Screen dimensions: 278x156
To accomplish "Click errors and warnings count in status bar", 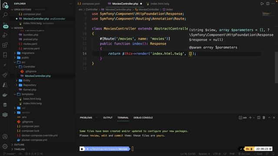I will tap(34, 154).
